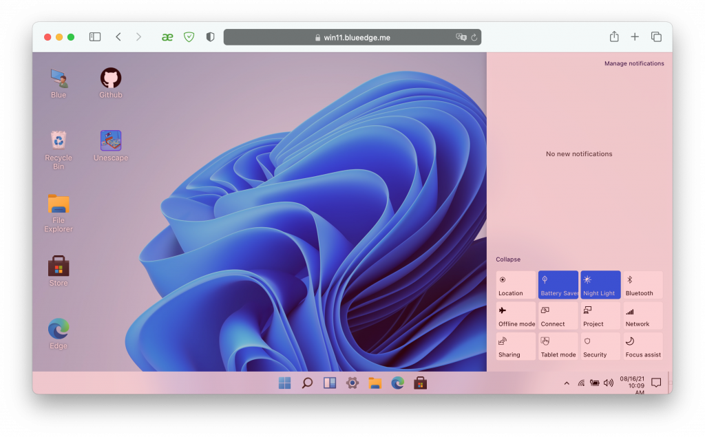The height and width of the screenshot is (437, 705).
Task: Click the win11.blueedge.me address bar
Action: click(x=352, y=37)
